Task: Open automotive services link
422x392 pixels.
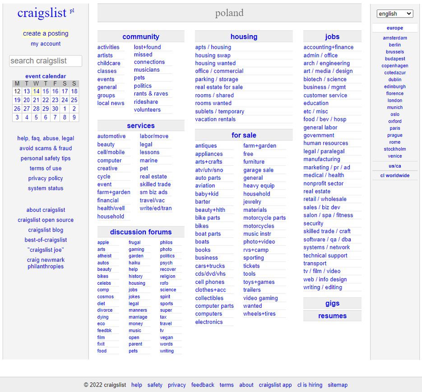Action: [x=111, y=136]
